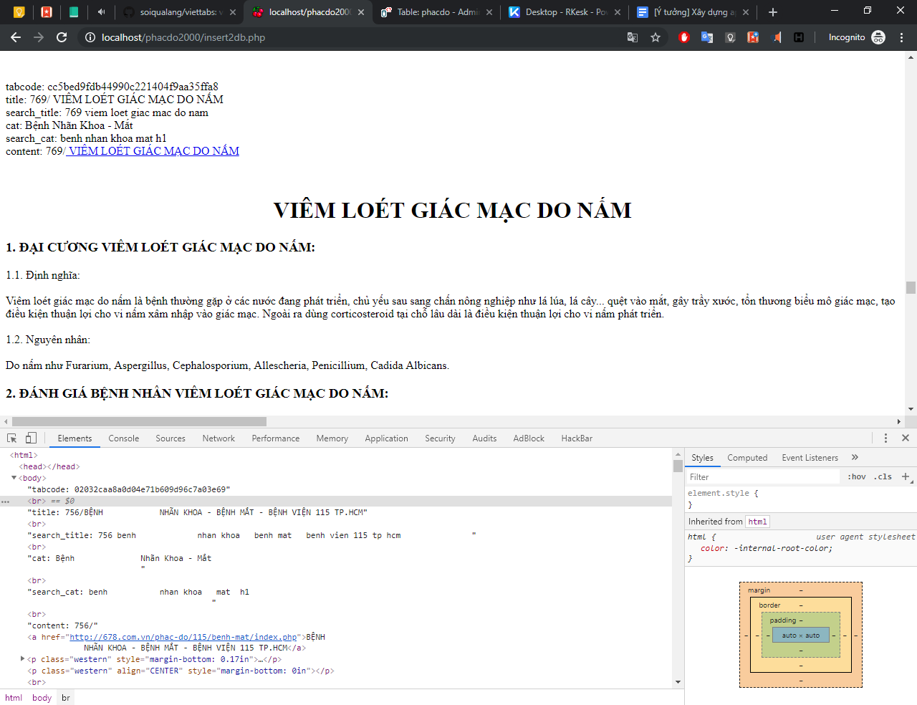Select the red pinned bookmark tab
Viewport: 917px width, 705px height.
(x=47, y=12)
